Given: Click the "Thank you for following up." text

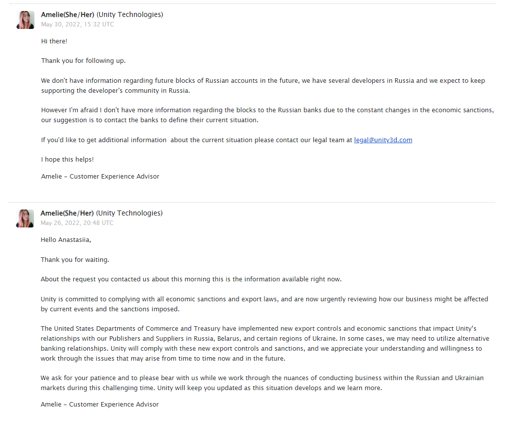Looking at the screenshot, I should [83, 61].
